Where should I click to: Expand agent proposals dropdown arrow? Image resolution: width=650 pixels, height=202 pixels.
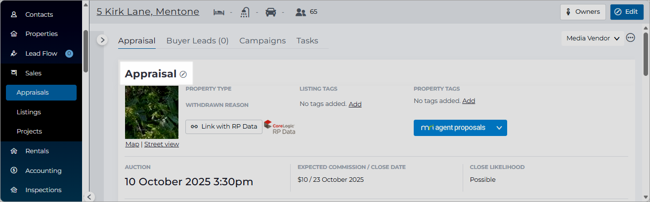point(499,128)
